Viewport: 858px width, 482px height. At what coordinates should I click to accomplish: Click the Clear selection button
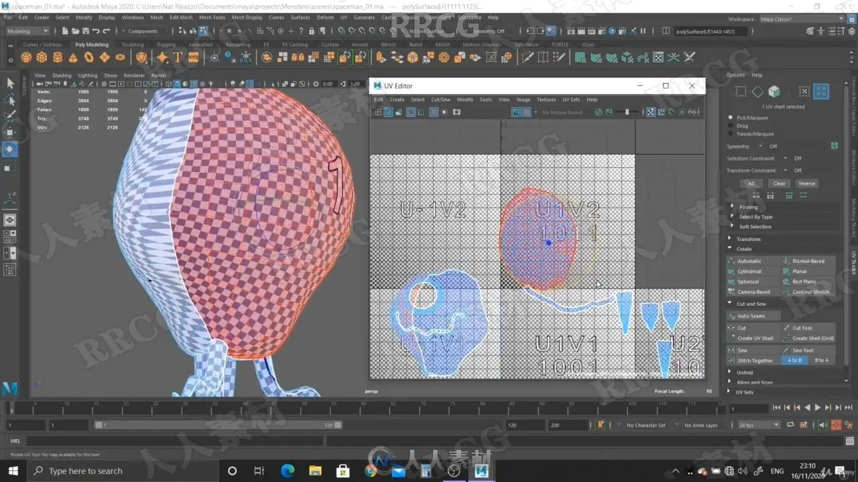(779, 183)
